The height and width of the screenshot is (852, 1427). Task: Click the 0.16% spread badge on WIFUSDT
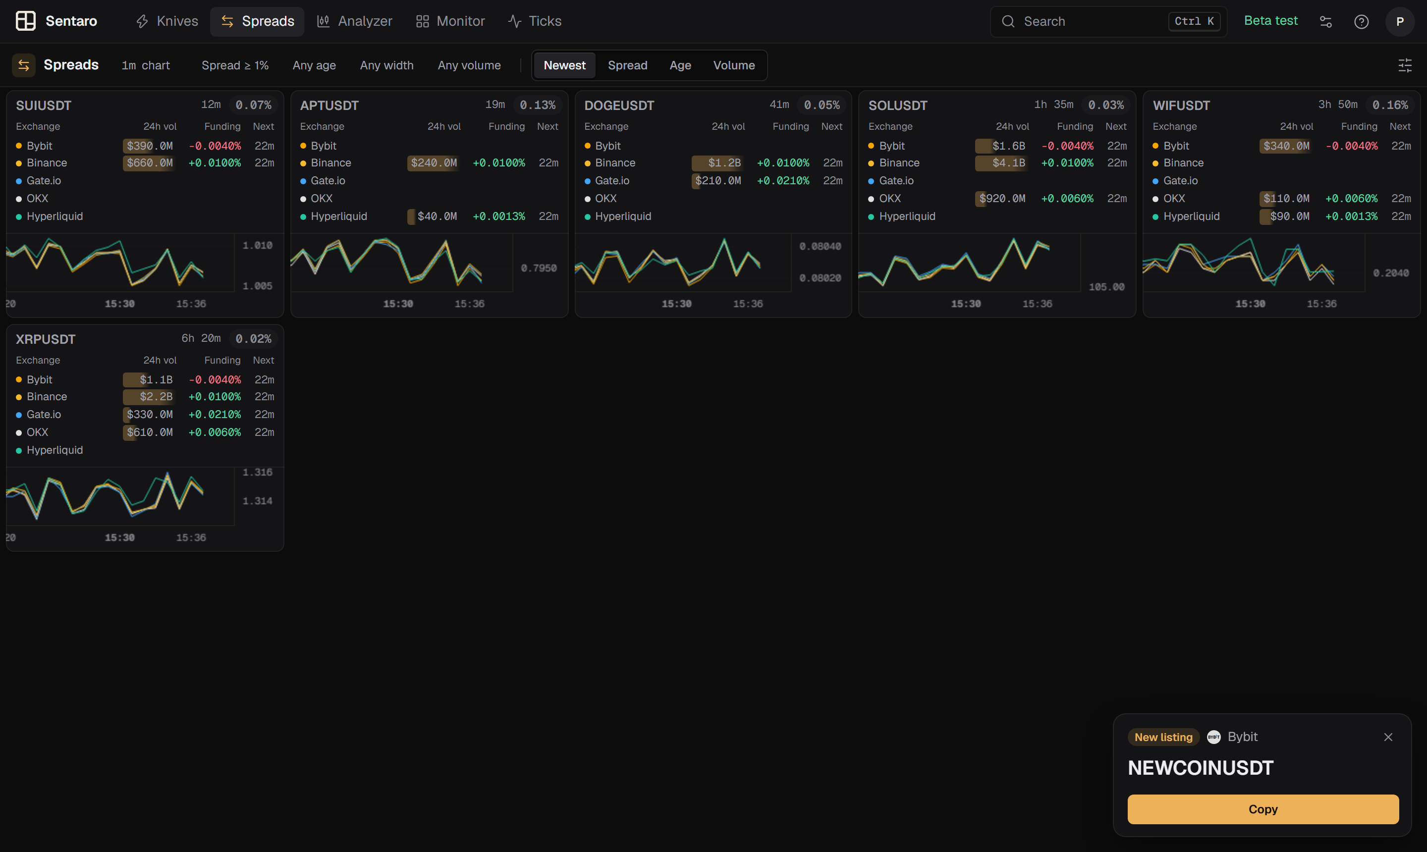point(1390,105)
